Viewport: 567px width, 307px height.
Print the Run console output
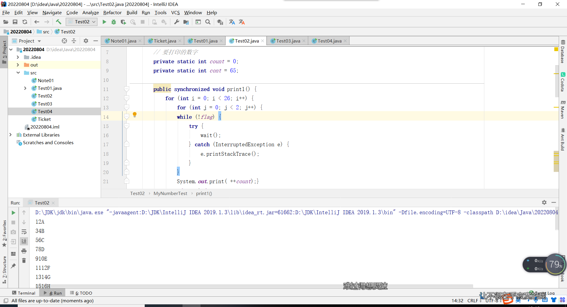(x=24, y=251)
